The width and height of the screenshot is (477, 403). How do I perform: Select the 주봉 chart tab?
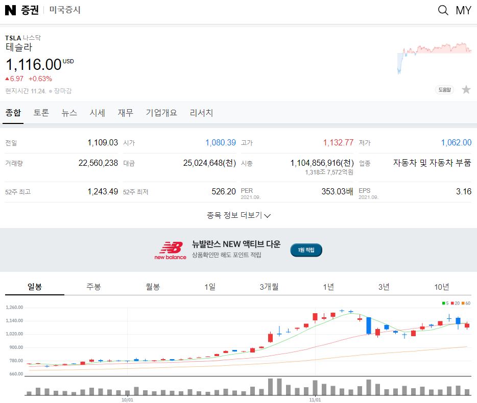coord(93,287)
